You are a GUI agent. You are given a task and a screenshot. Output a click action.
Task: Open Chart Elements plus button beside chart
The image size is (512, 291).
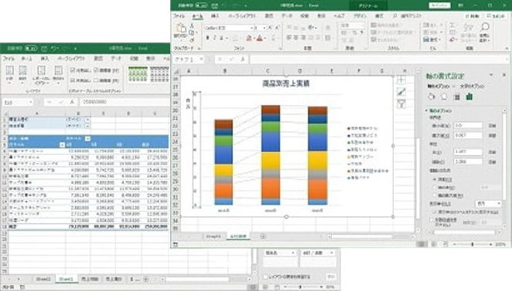401,80
